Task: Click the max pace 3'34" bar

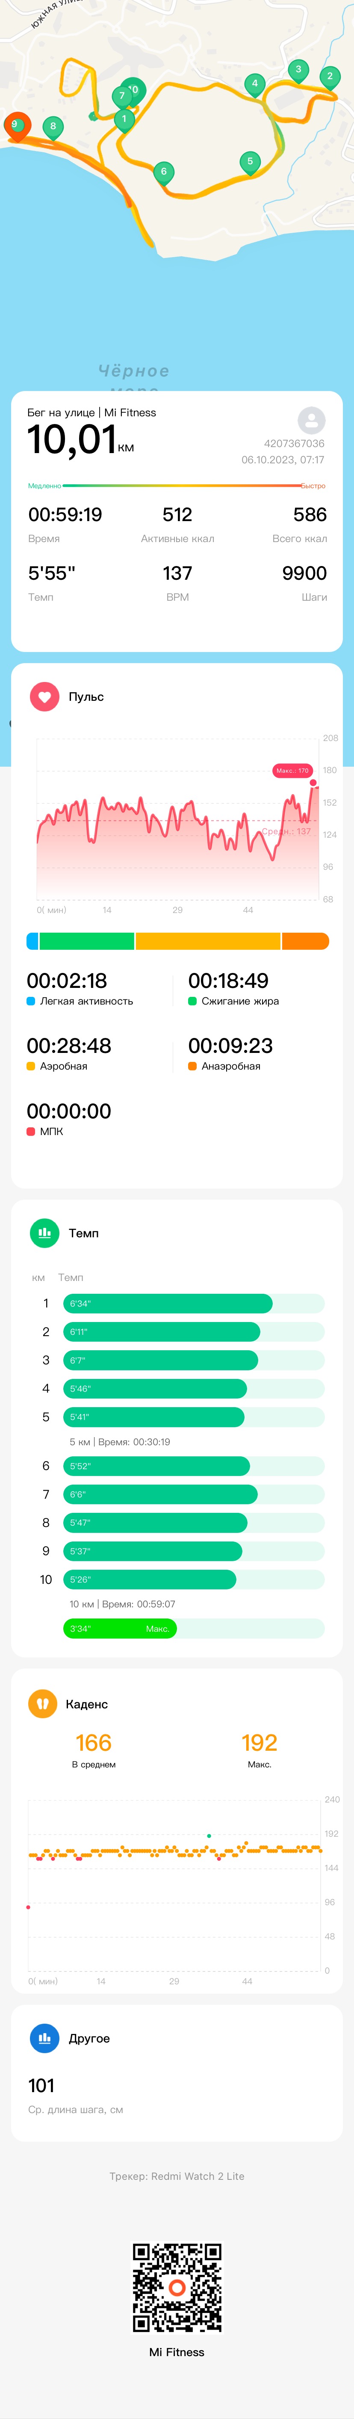Action: tap(119, 1628)
